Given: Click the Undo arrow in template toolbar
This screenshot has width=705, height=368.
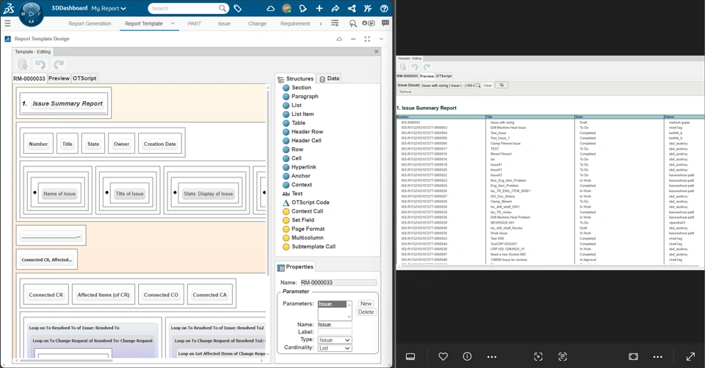Looking at the screenshot, I should [40, 65].
